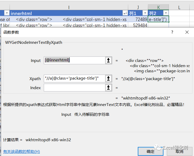This screenshot has height=156, width=194.
Task: Click the 确定 button
Action: [x=150, y=151]
